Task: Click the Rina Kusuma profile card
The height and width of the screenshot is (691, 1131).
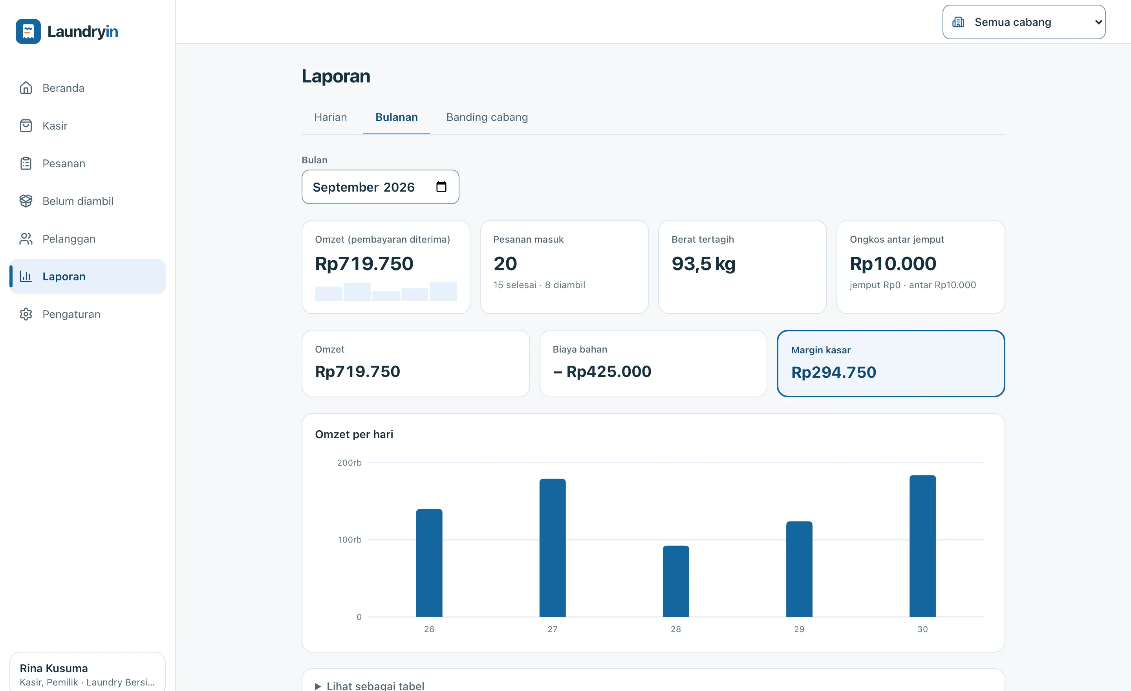Action: point(87,672)
